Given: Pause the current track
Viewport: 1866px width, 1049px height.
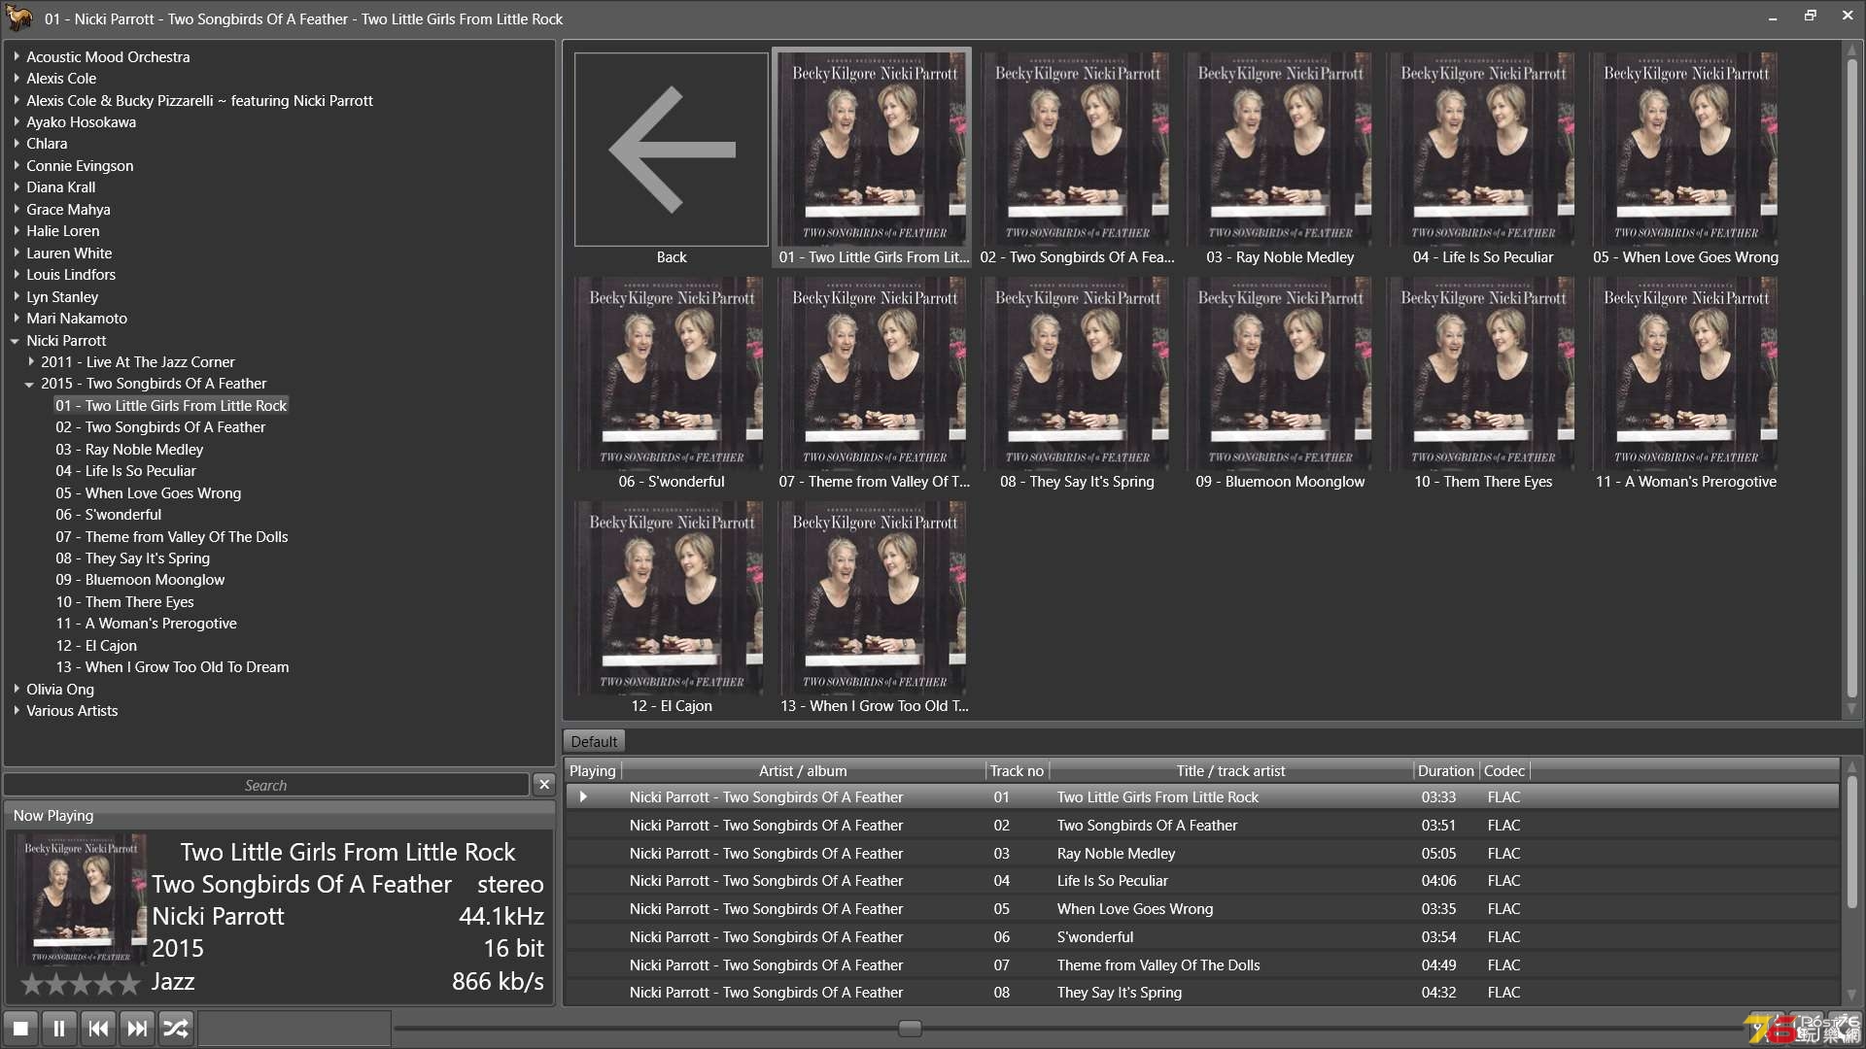Looking at the screenshot, I should (59, 1029).
